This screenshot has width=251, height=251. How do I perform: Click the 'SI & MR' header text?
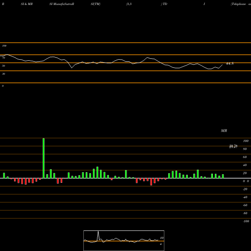27,4
